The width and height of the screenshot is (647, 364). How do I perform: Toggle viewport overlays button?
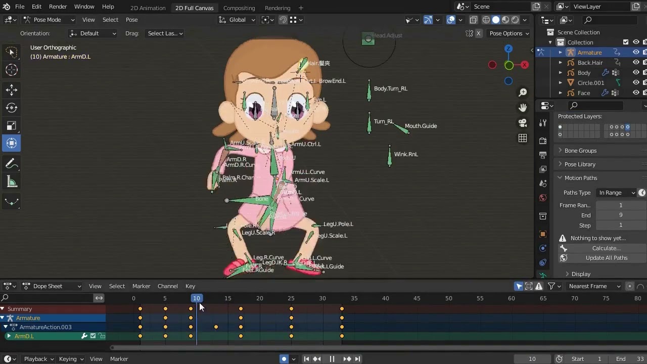click(451, 20)
